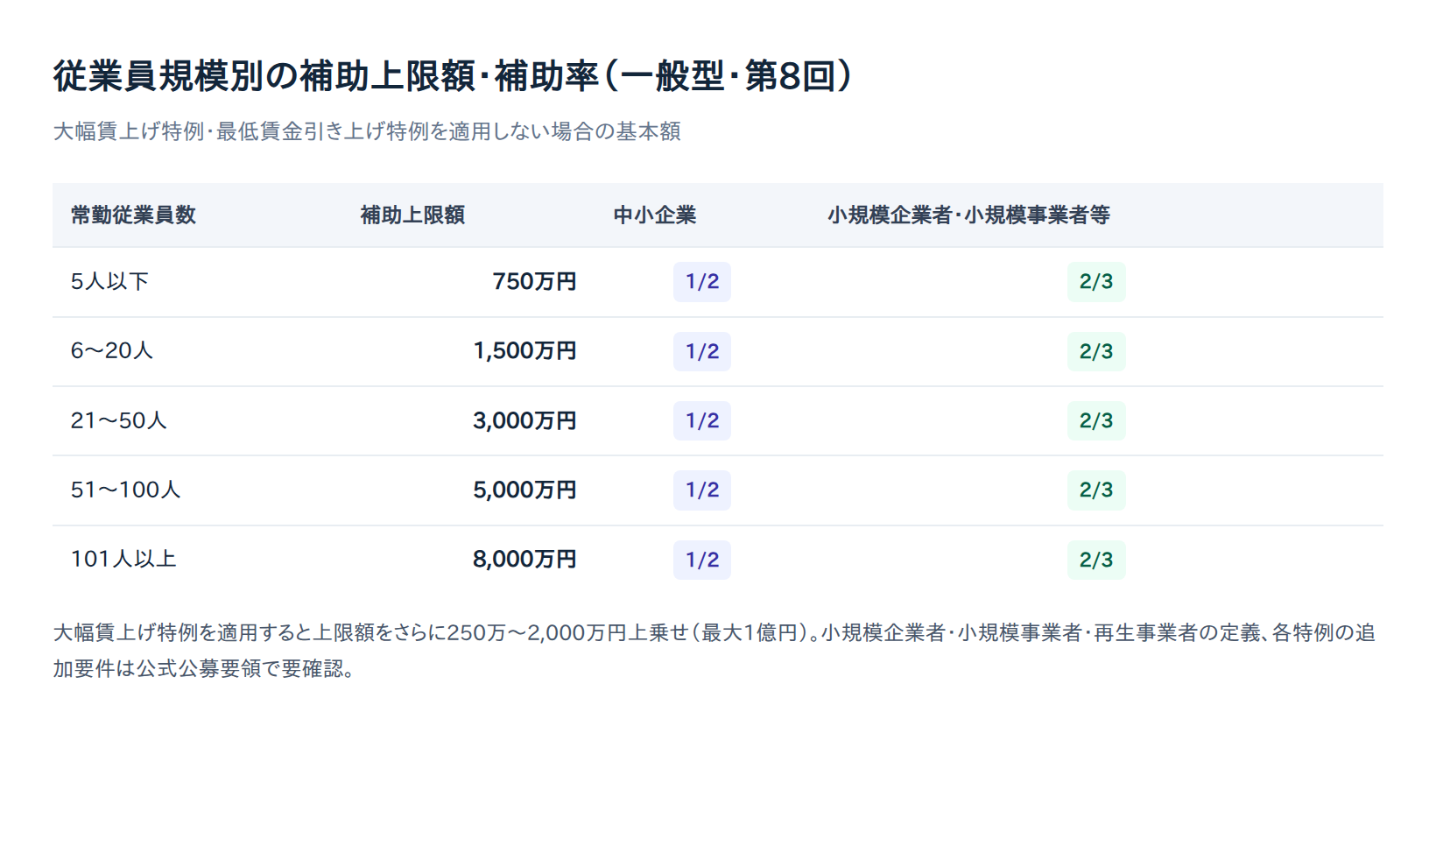Click the 5人以下 row label
This screenshot has width=1436, height=846.
pyautogui.click(x=110, y=282)
